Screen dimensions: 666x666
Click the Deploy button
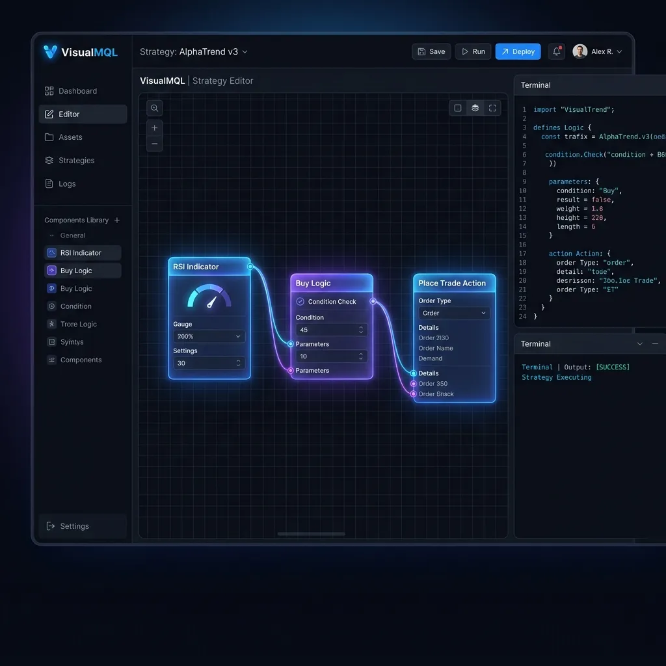[518, 51]
